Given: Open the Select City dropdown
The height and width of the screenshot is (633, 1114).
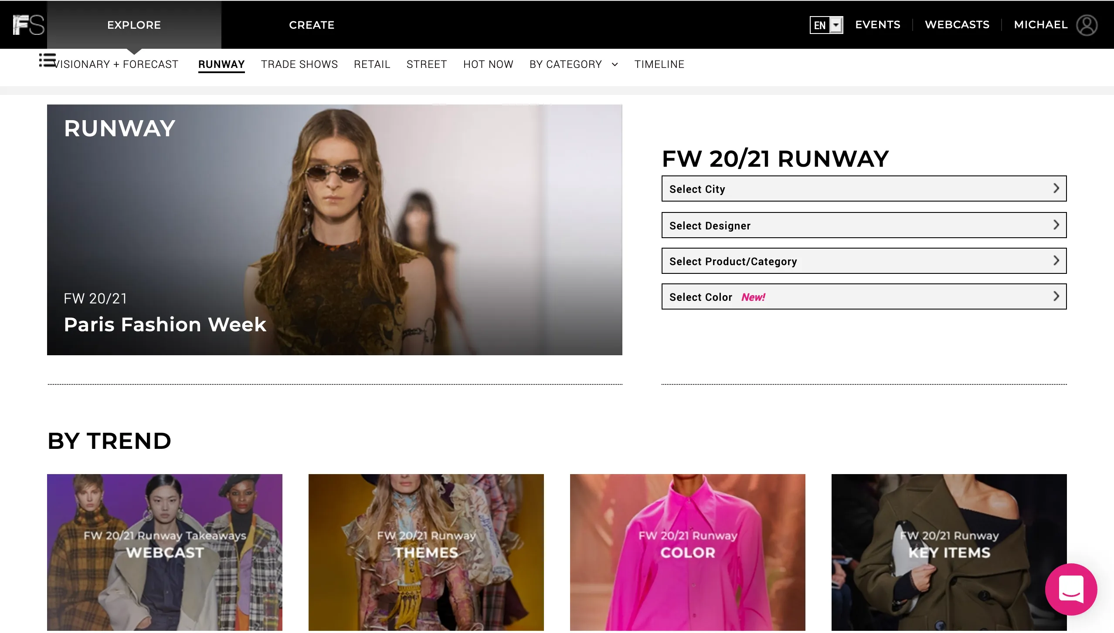Looking at the screenshot, I should coord(864,189).
